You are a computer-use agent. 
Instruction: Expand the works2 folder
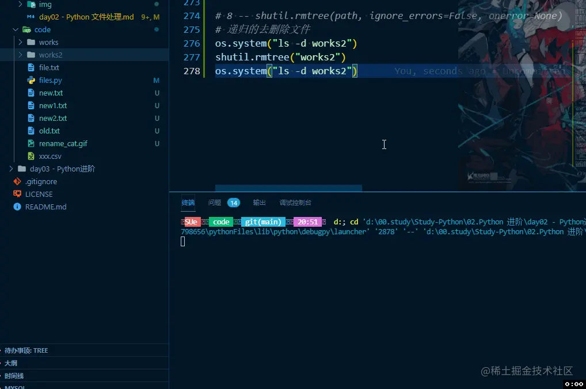[x=20, y=55]
